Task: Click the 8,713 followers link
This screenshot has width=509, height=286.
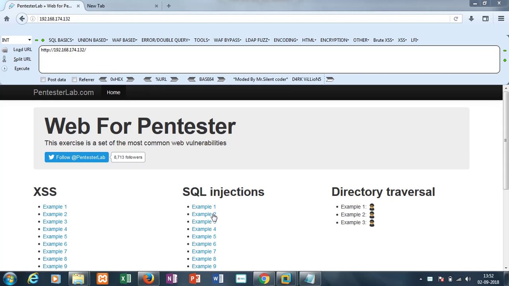Action: (128, 157)
